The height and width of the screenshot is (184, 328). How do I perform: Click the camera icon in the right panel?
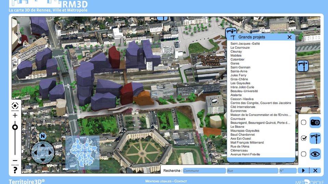315,122
